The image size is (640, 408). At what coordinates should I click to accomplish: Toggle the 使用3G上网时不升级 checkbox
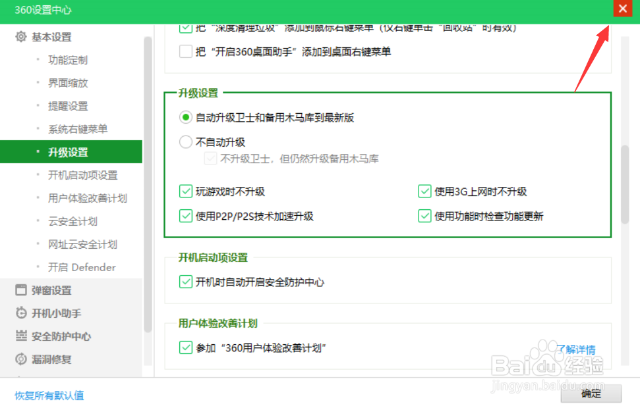[x=424, y=191]
